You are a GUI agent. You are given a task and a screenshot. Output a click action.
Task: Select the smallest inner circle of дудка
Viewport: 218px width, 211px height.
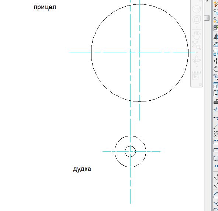(x=125, y=152)
